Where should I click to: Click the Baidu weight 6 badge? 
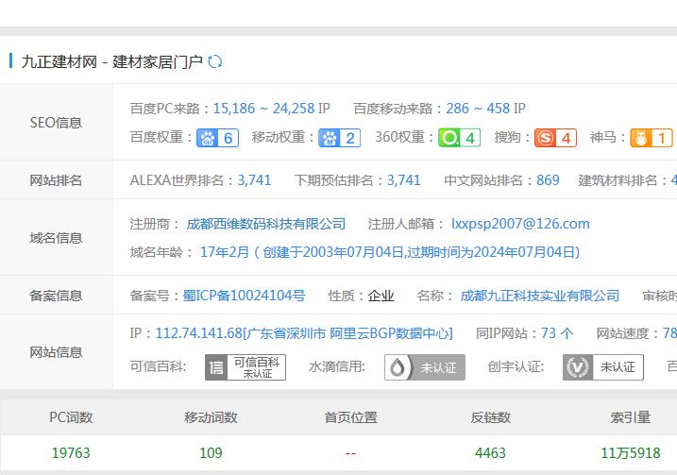pyautogui.click(x=217, y=138)
